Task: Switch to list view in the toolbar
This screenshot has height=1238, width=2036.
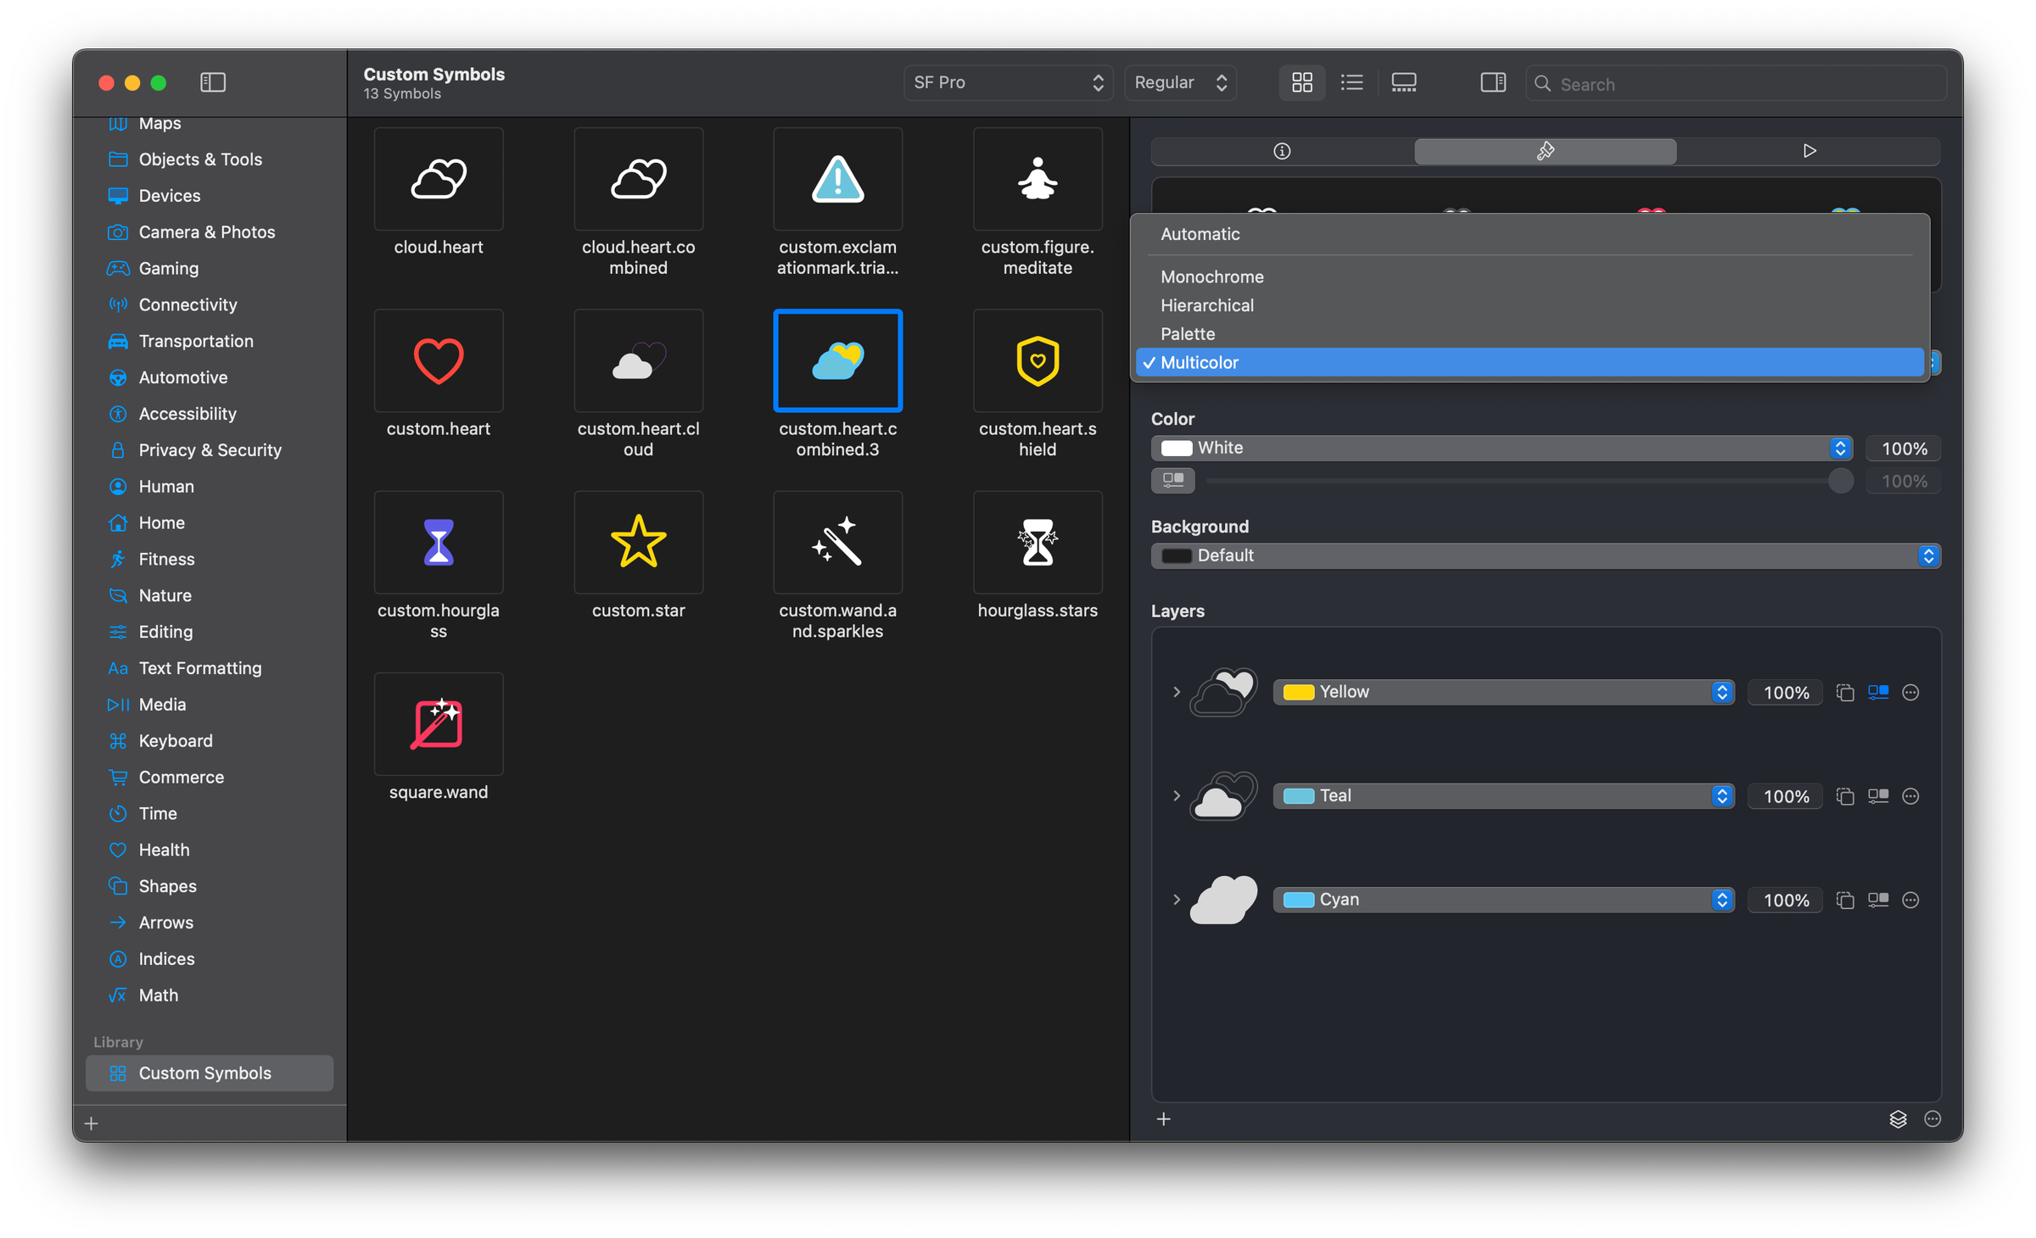Action: (x=1351, y=82)
